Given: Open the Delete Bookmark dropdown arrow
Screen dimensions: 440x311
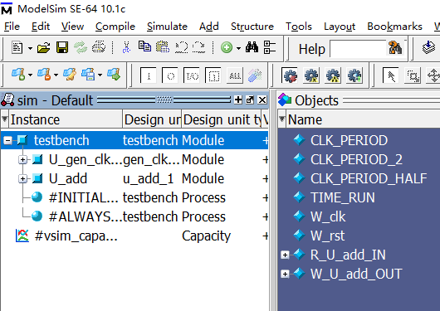Looking at the screenshot, I should point(56,75).
